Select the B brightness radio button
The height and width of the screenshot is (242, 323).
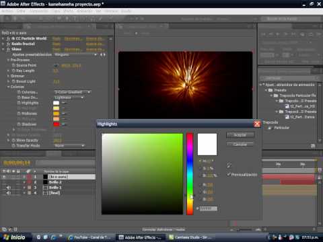[200, 175]
